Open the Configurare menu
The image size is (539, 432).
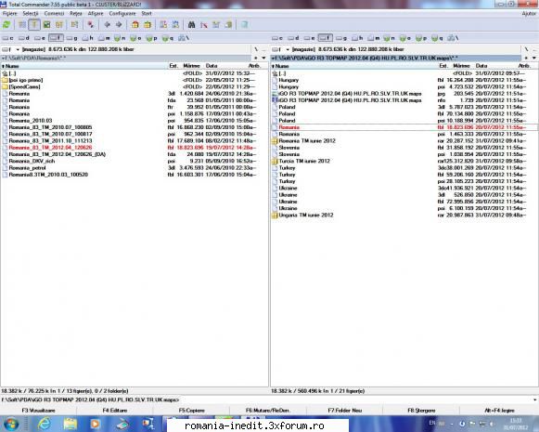[122, 13]
